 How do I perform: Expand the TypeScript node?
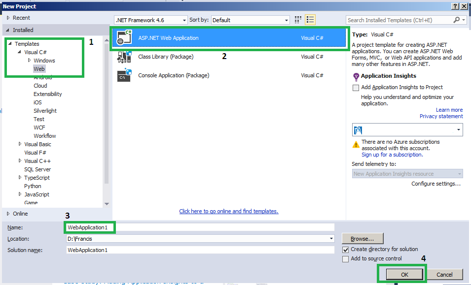coord(20,177)
